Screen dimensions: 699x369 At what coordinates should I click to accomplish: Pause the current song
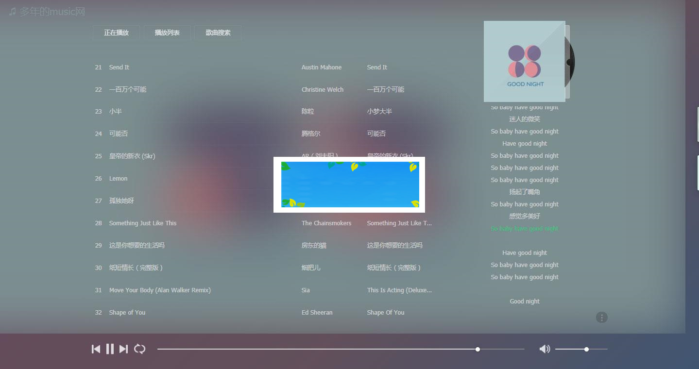(110, 349)
